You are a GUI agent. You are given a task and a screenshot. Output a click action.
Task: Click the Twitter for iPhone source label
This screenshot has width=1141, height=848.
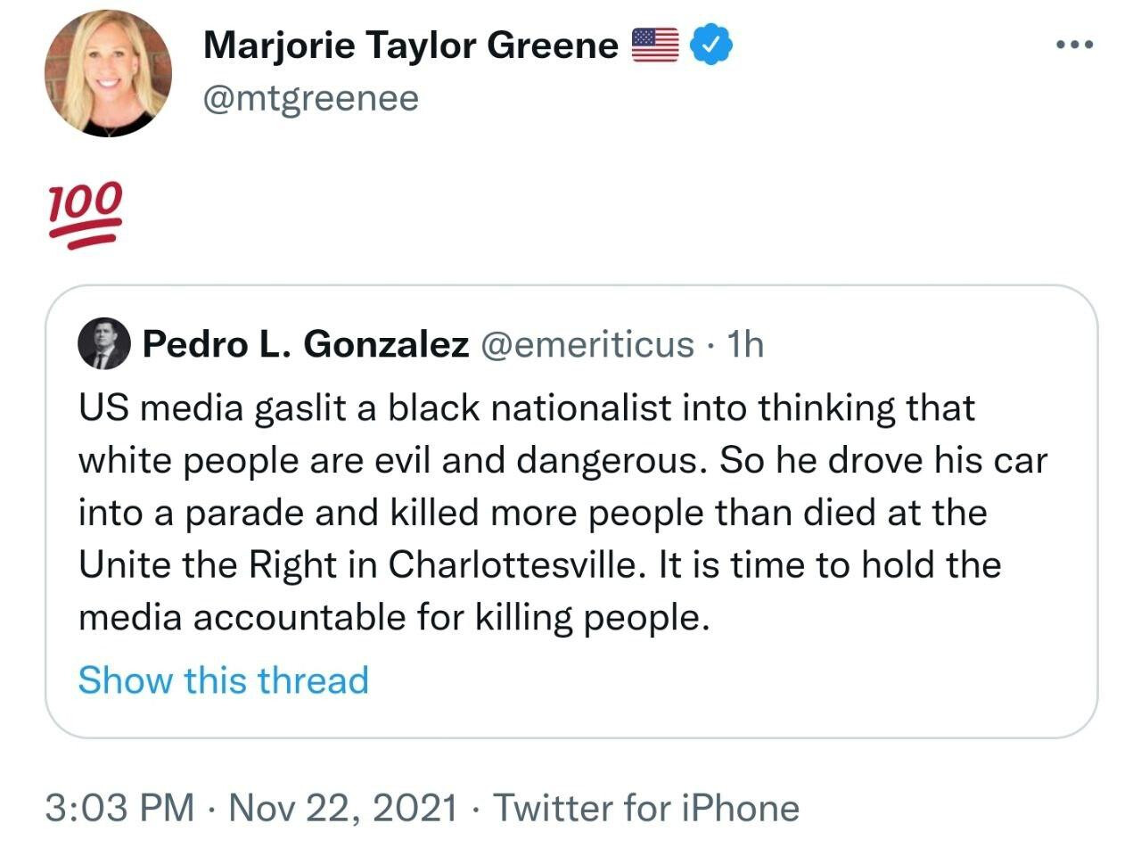[x=646, y=808]
